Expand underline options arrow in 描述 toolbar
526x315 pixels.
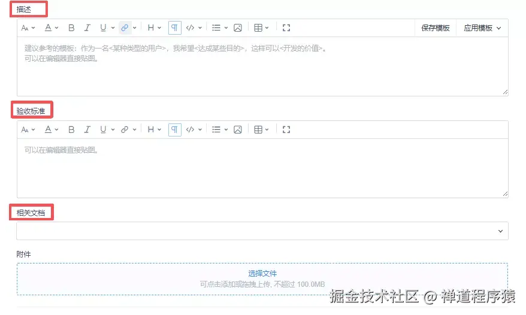[x=113, y=28]
